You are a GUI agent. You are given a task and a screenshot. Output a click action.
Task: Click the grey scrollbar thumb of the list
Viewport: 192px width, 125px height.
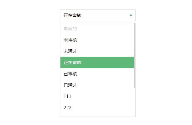pyautogui.click(x=135, y=55)
